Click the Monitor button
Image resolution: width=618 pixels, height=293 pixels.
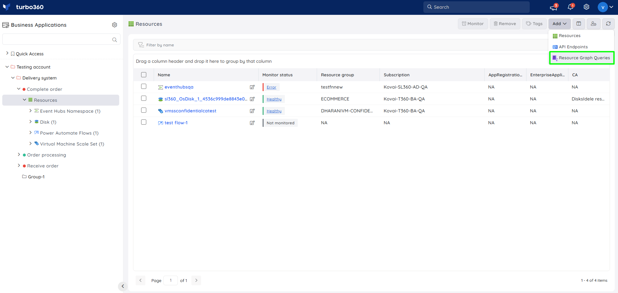pyautogui.click(x=473, y=24)
